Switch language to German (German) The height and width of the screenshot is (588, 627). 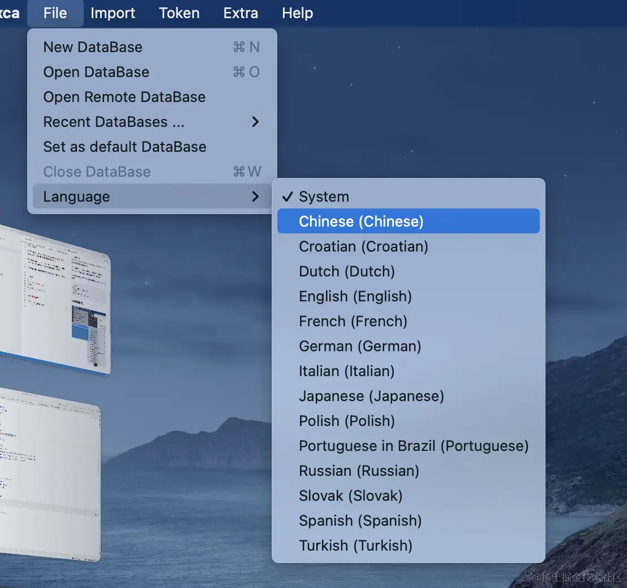(x=408, y=346)
